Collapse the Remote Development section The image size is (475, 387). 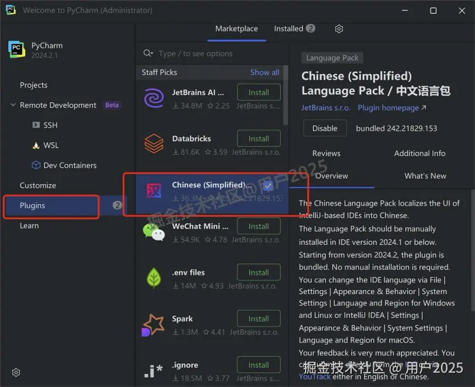[13, 105]
